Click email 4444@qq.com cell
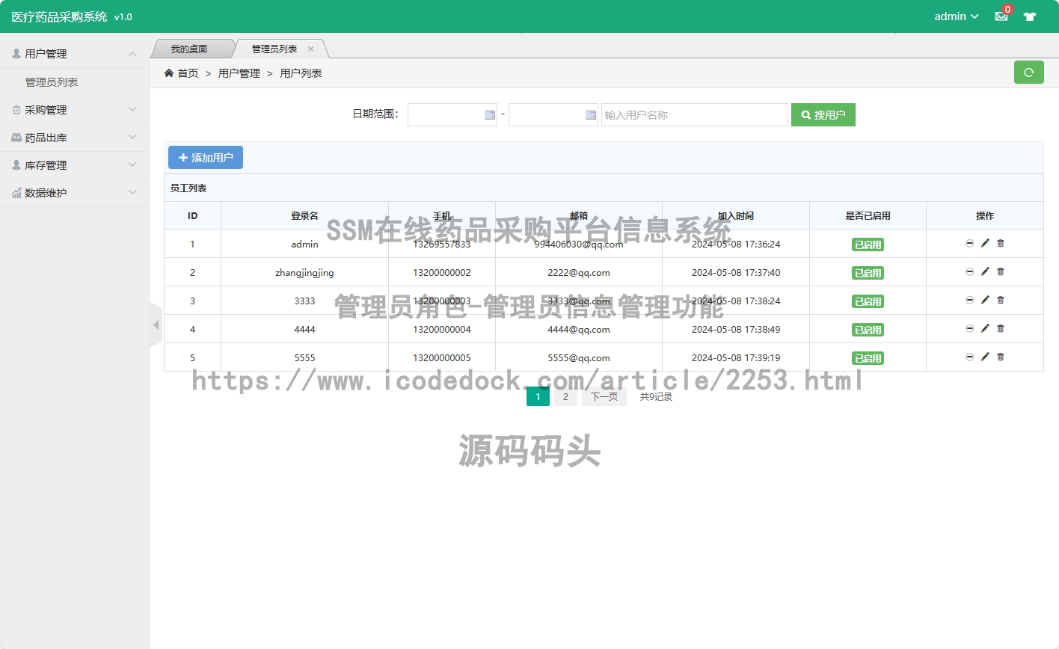Screen dimensions: 1059x649 pyautogui.click(x=579, y=330)
